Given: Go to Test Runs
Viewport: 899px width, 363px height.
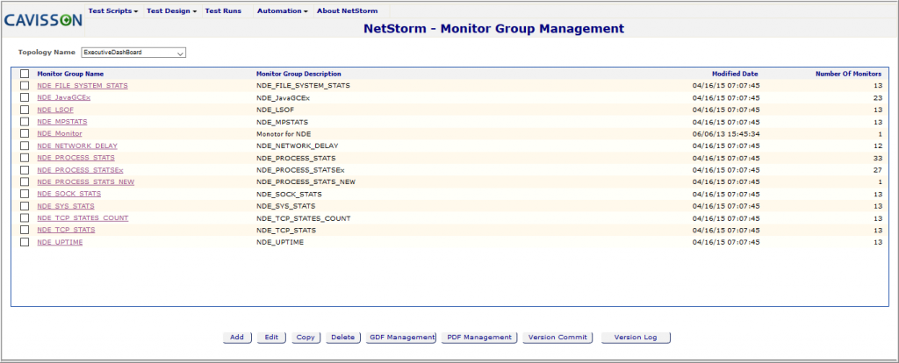Looking at the screenshot, I should (x=223, y=11).
